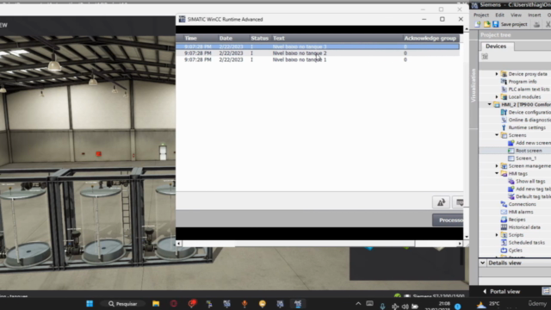Click the Opera browser taskbar icon
Screen dimensions: 551x310
174,304
